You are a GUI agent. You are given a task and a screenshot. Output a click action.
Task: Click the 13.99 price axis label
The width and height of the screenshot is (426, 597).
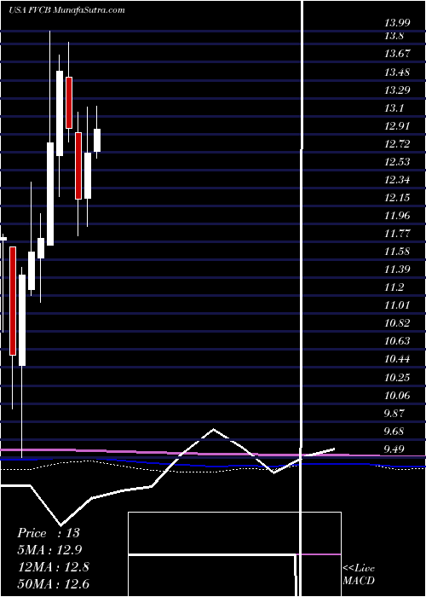tap(397, 23)
